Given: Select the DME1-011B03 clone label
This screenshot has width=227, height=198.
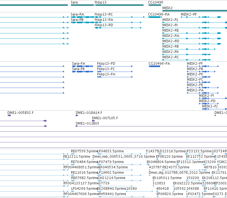Looking at the screenshot, I should point(87,123).
